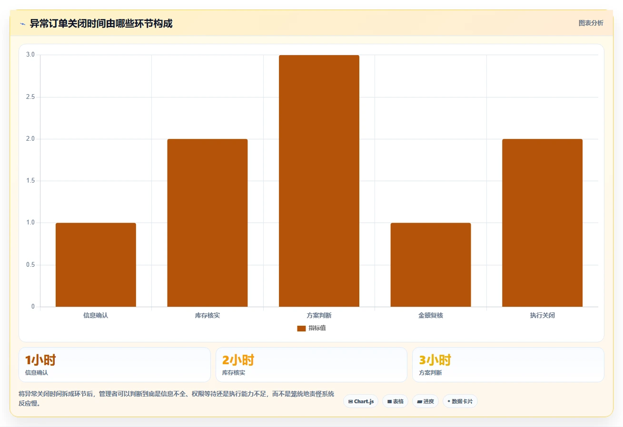Click the 信息确认 x-axis label
This screenshot has width=623, height=427.
[x=96, y=315]
